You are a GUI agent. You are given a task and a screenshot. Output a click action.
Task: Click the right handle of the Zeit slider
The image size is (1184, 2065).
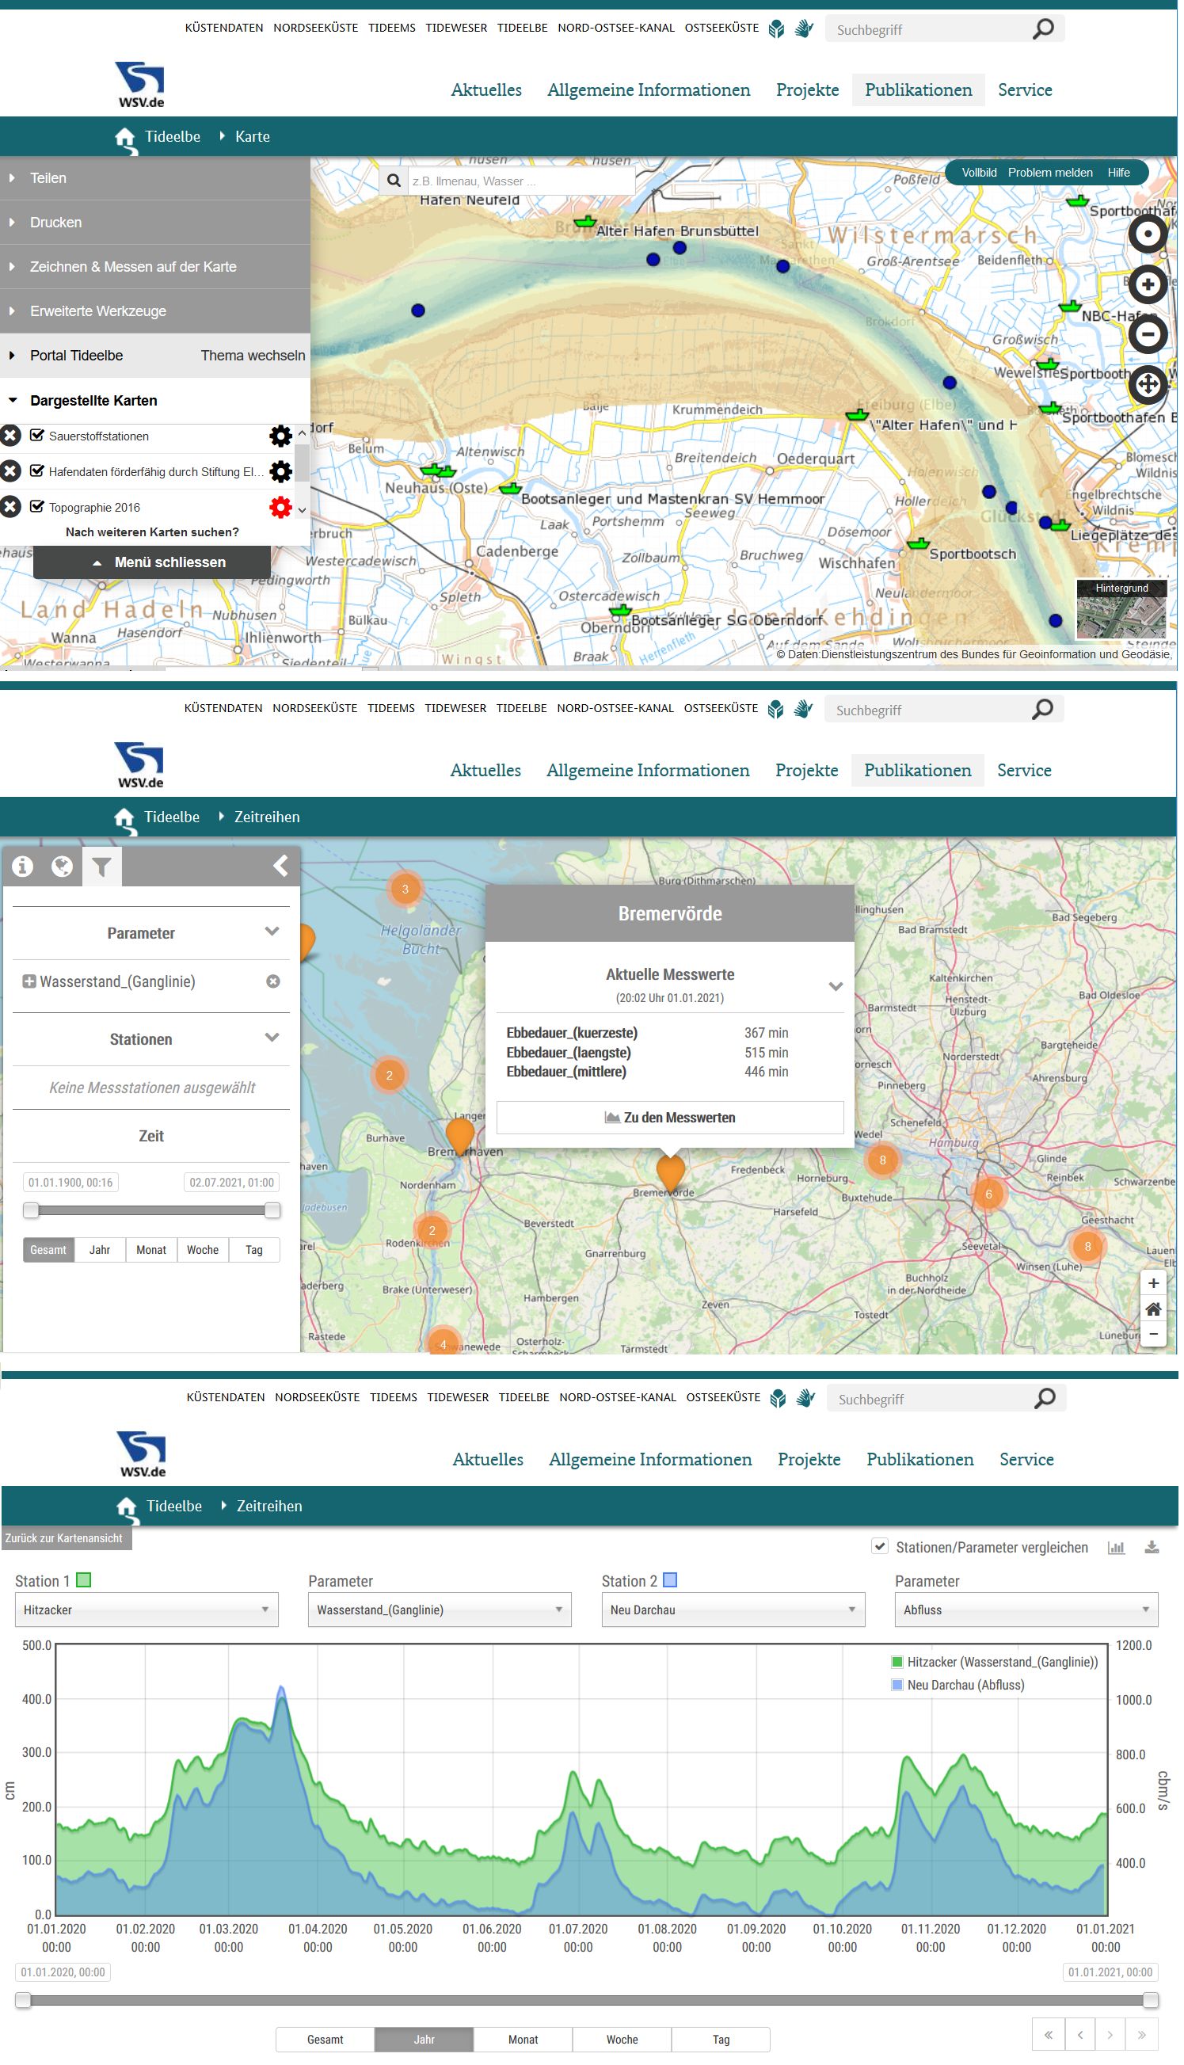273,1213
